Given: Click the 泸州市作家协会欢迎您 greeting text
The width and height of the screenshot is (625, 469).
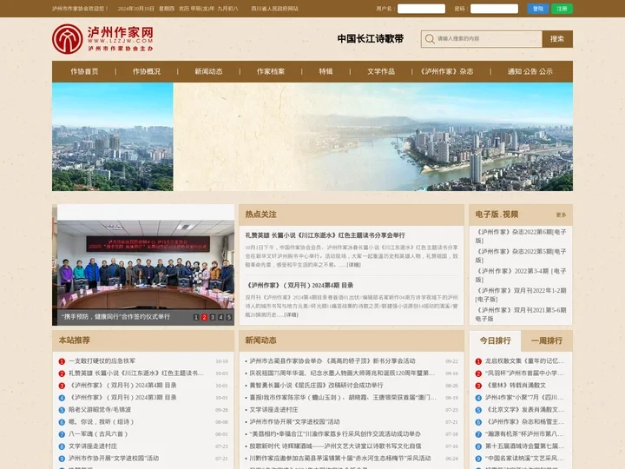Looking at the screenshot, I should pos(80,9).
